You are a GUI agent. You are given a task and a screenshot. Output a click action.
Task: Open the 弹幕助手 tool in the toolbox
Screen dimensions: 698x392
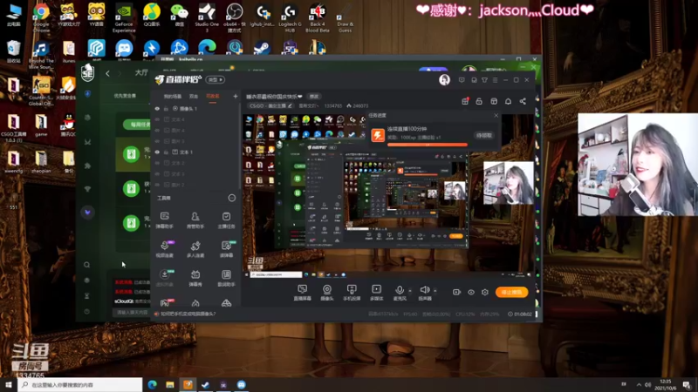(x=164, y=220)
